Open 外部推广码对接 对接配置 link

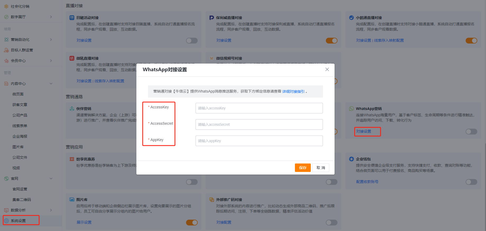[x=224, y=222]
